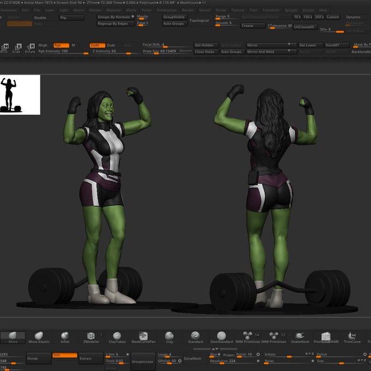Select the DamStandard brush
The width and height of the screenshot is (371, 371).
click(x=222, y=337)
